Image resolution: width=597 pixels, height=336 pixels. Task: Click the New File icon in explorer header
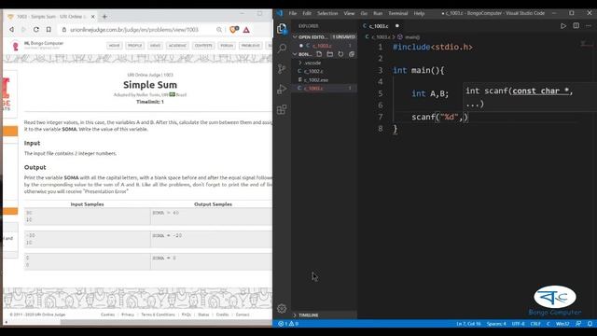point(319,54)
